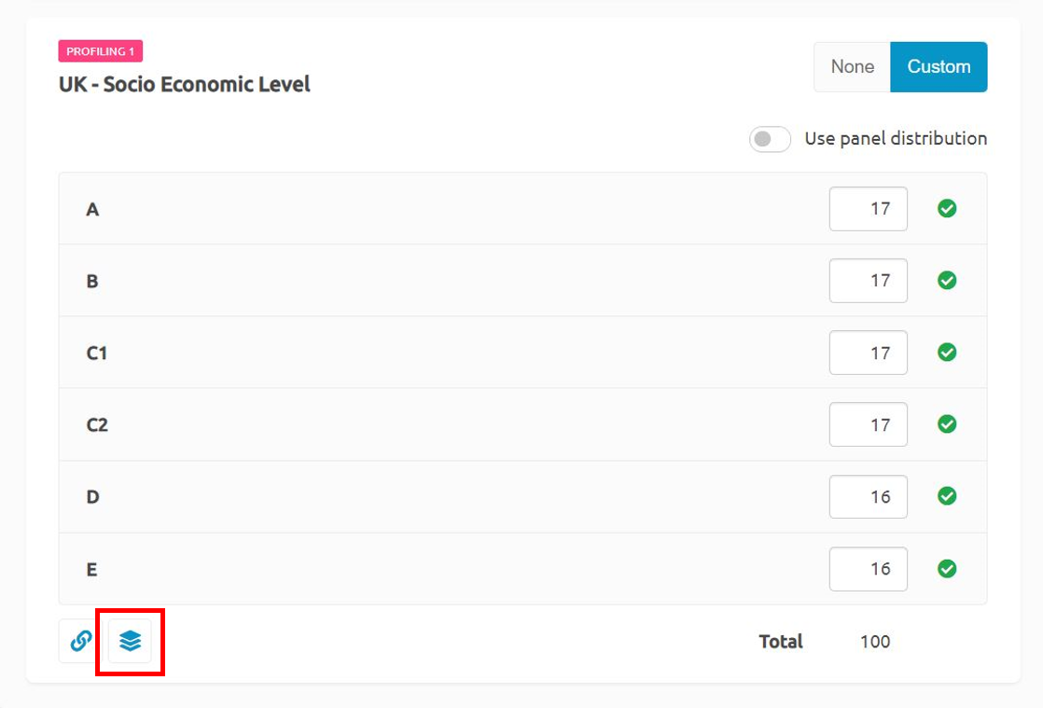Click the stacked layers icon button
Screen dimensions: 1043x708
point(130,641)
